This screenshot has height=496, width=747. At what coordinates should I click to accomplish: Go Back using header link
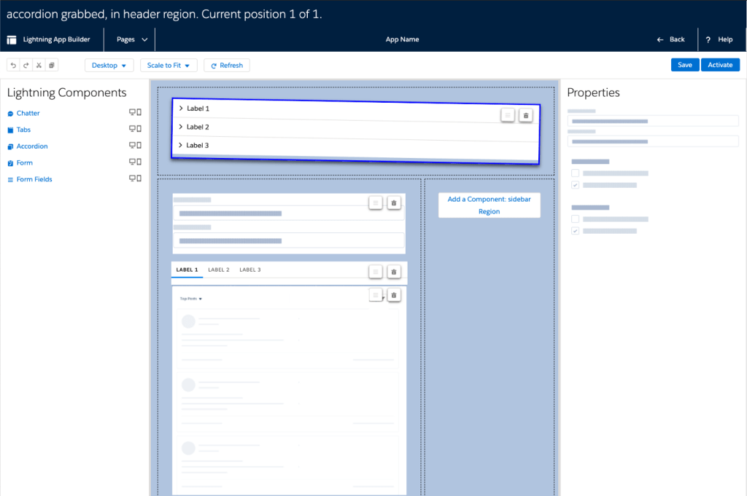[x=671, y=39]
